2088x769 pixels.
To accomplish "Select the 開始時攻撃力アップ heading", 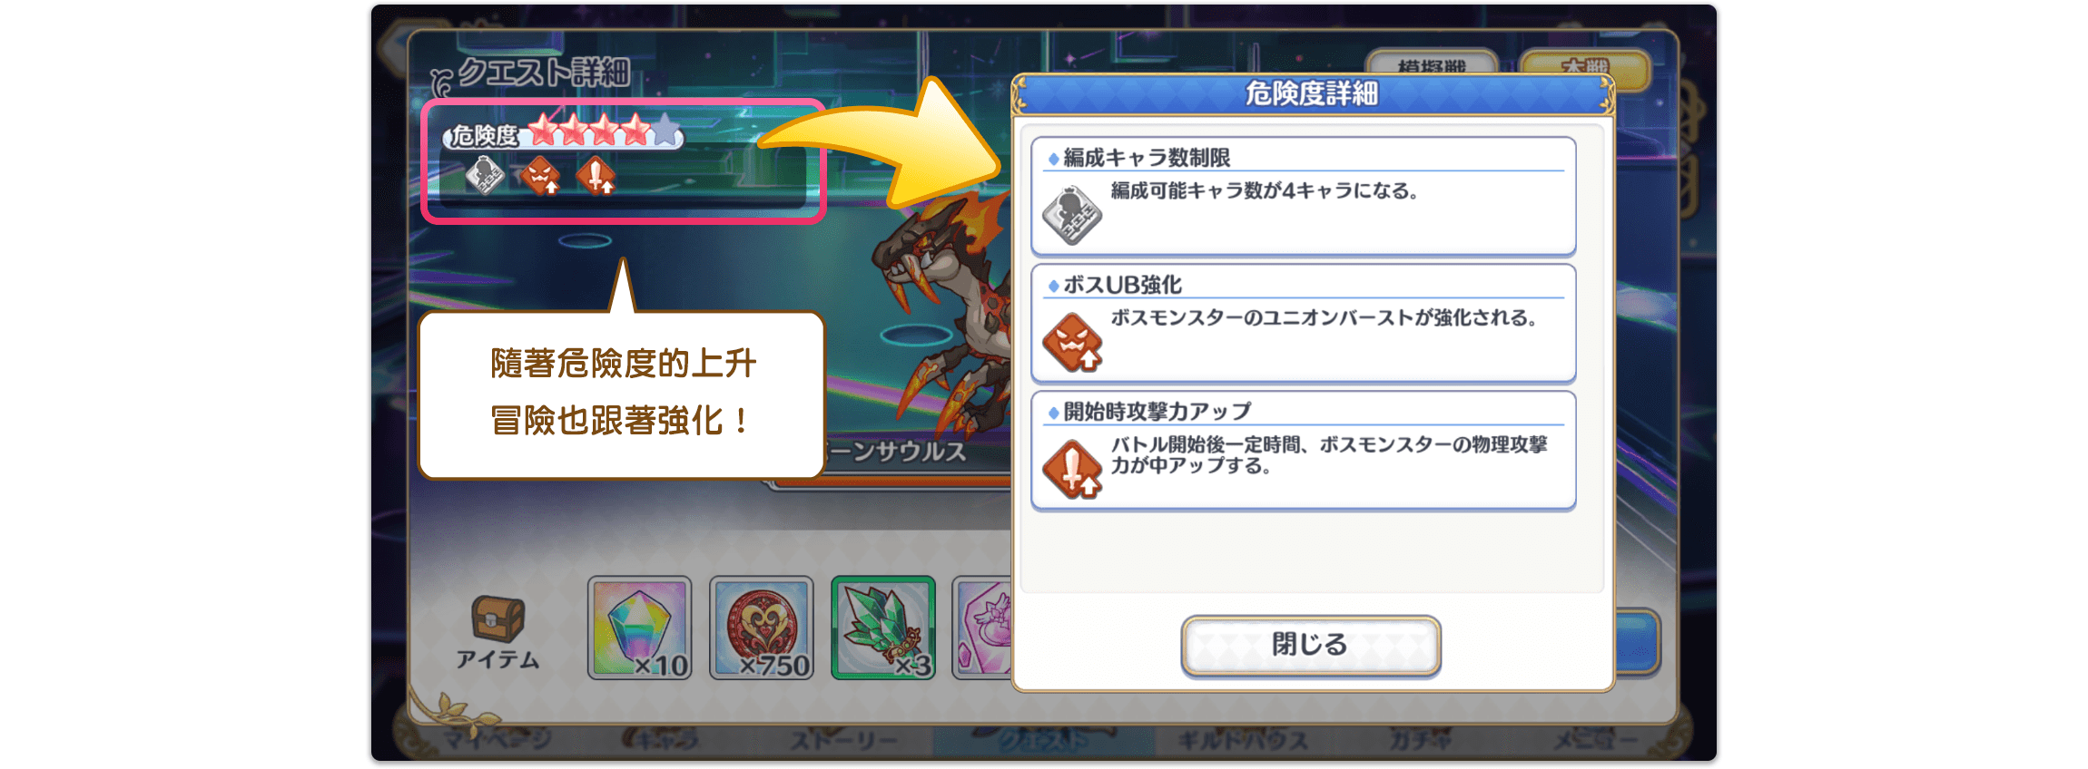I will pos(1157,412).
